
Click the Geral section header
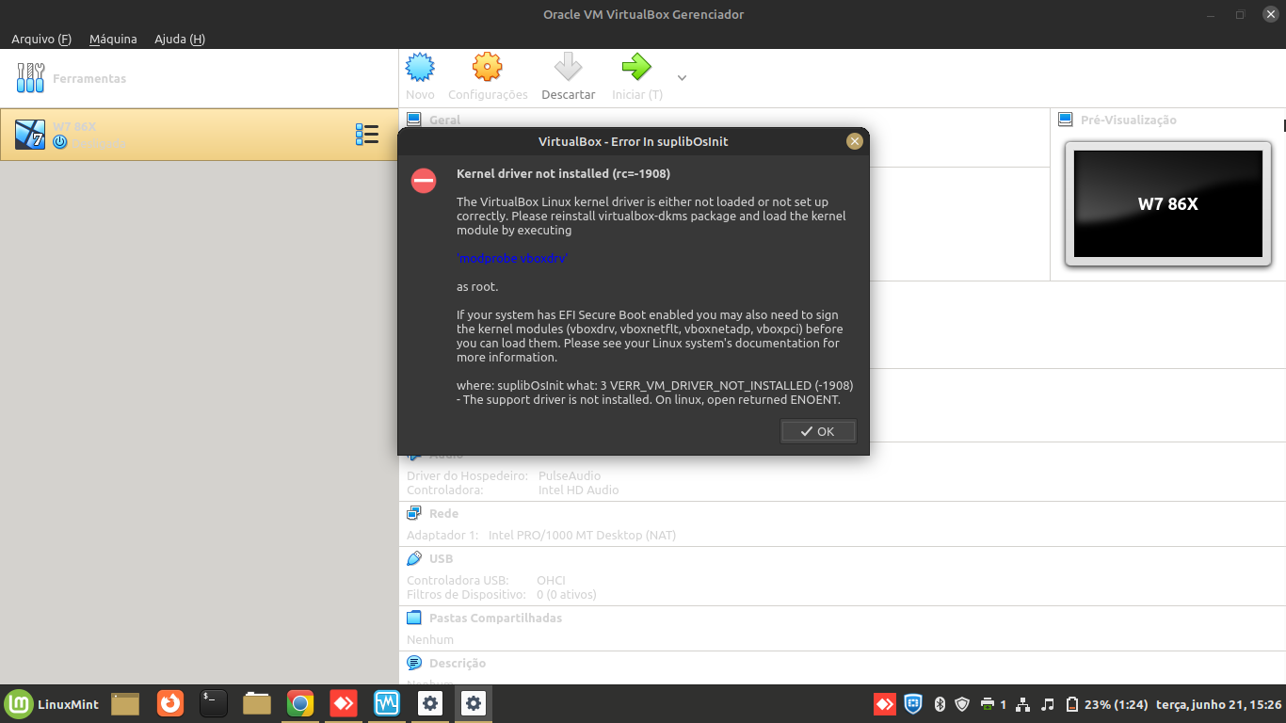[444, 120]
